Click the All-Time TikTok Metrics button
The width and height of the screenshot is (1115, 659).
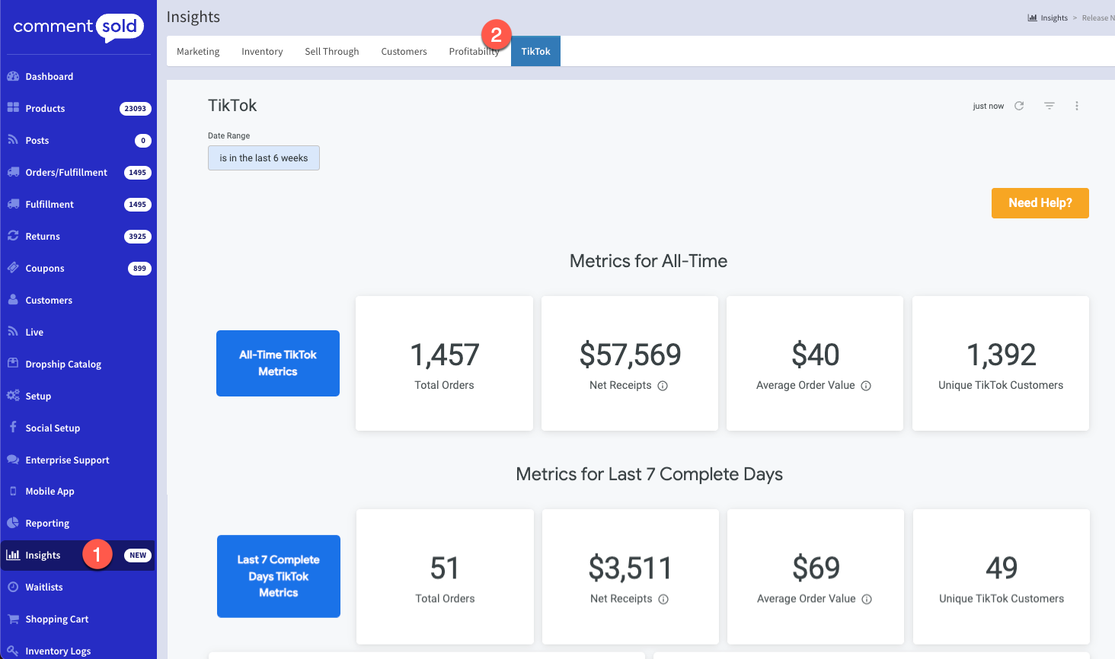click(x=278, y=363)
